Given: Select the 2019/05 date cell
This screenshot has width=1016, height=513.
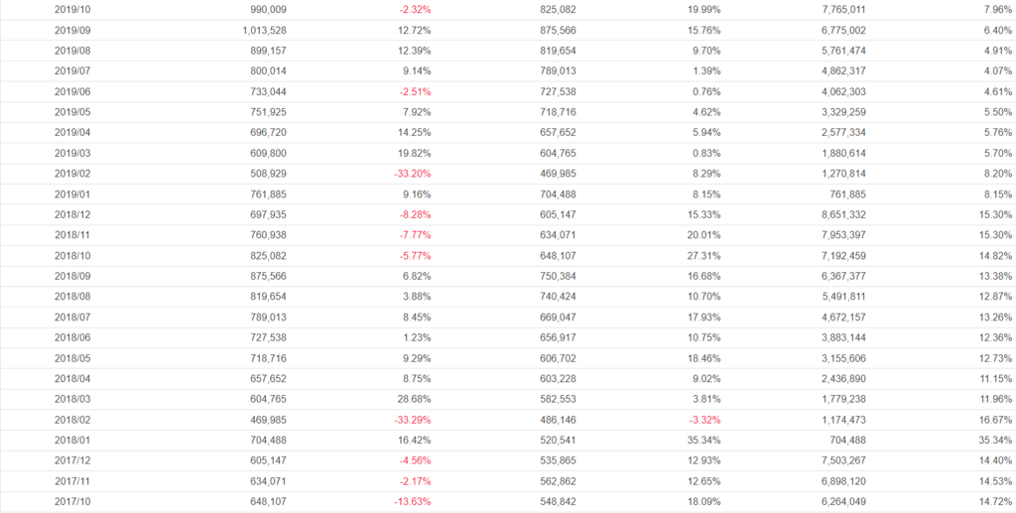Looking at the screenshot, I should point(70,112).
